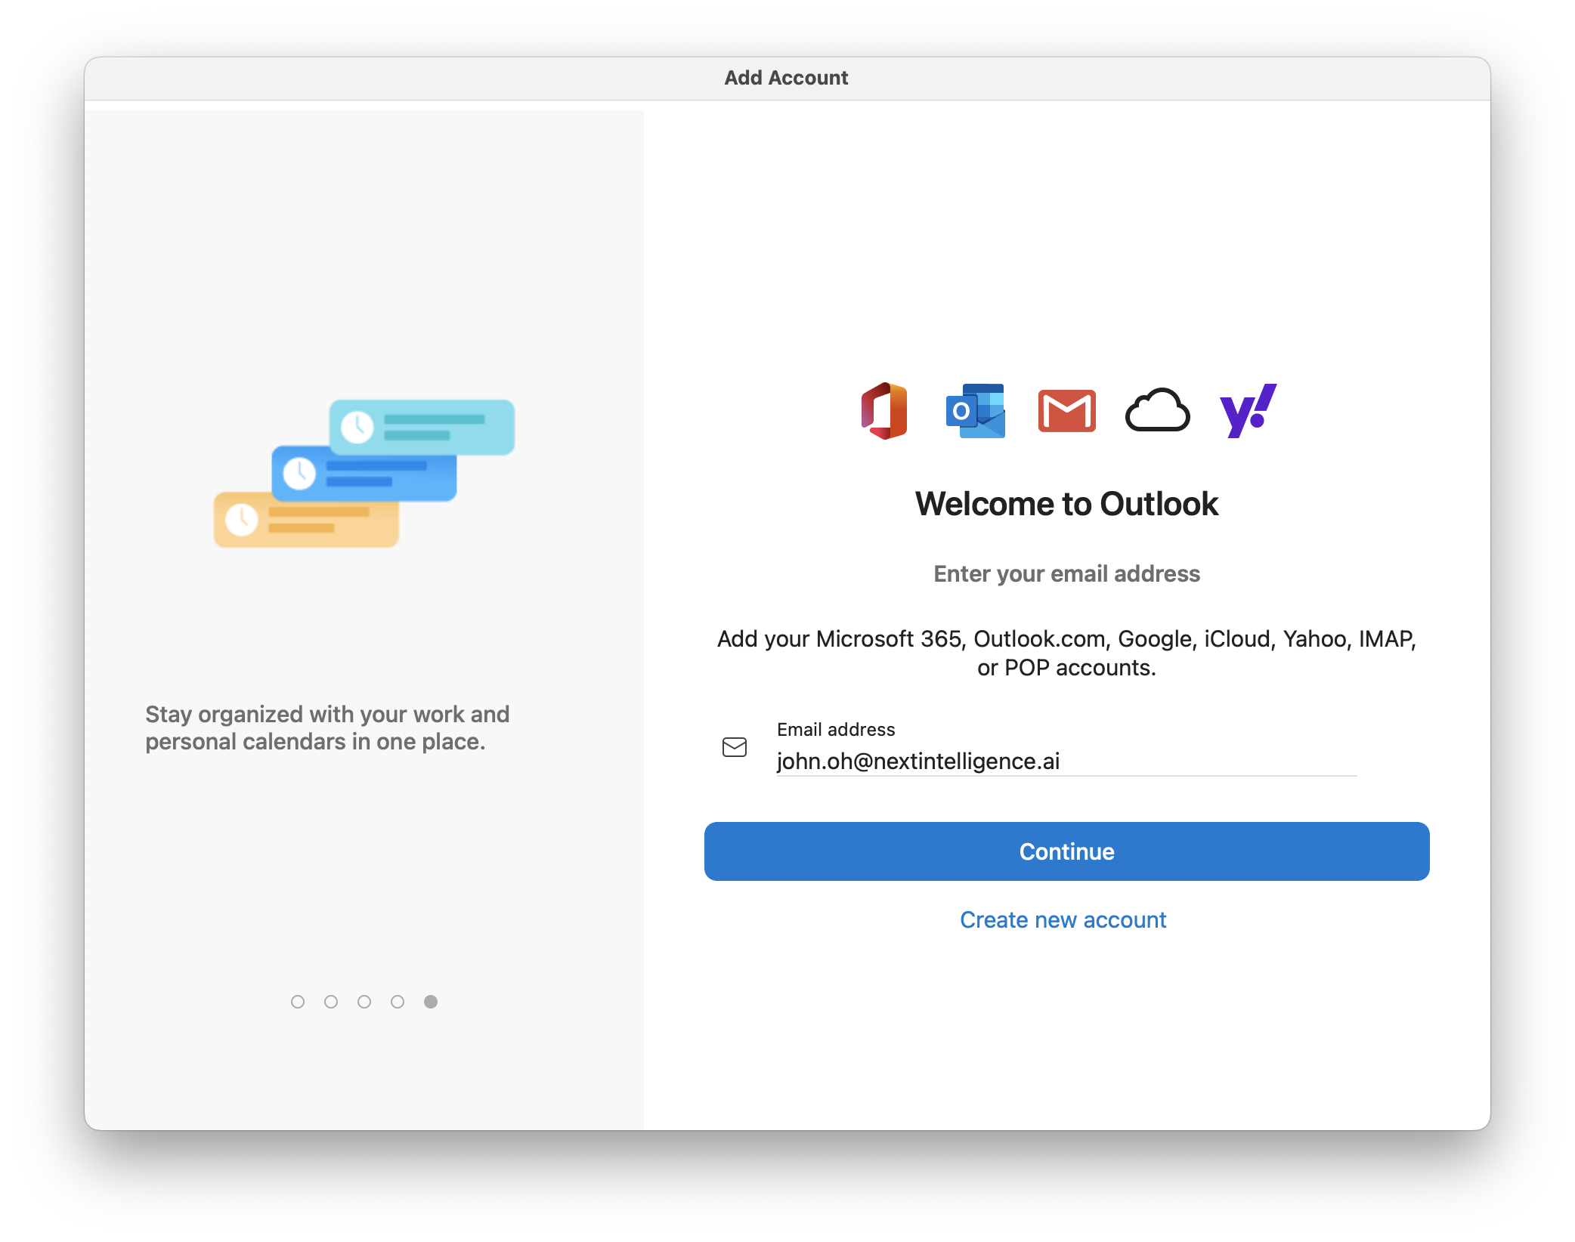Click the envelope icon beside the email field
1575x1242 pixels.
734,747
